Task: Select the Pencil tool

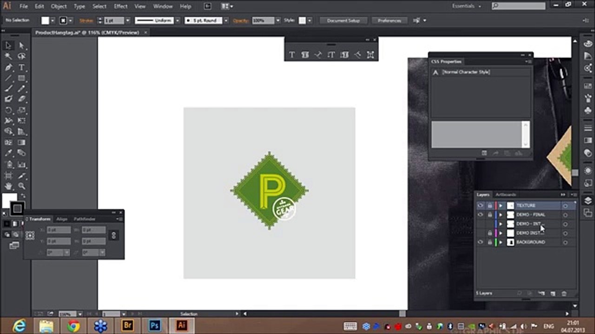Action: point(21,89)
